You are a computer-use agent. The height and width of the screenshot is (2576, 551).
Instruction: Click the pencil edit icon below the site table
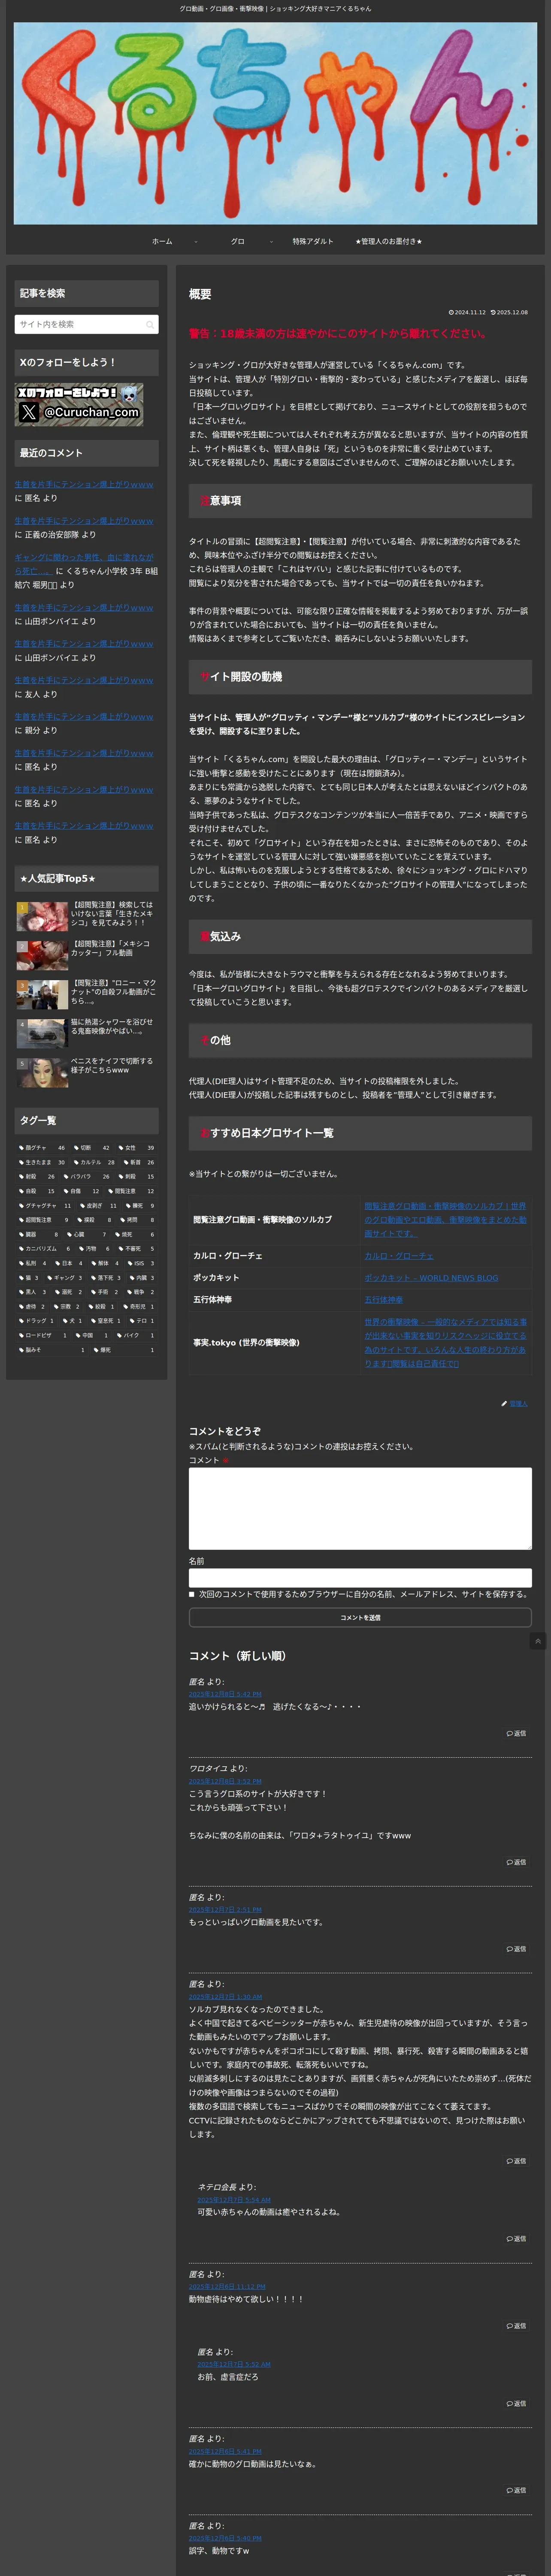click(504, 1403)
